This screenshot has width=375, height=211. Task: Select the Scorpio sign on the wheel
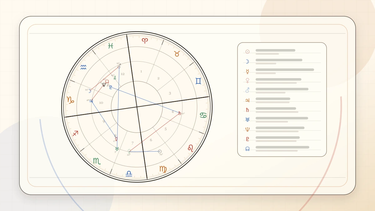coord(97,161)
